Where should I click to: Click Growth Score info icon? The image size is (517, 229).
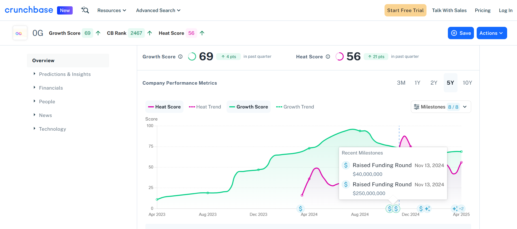tap(180, 57)
